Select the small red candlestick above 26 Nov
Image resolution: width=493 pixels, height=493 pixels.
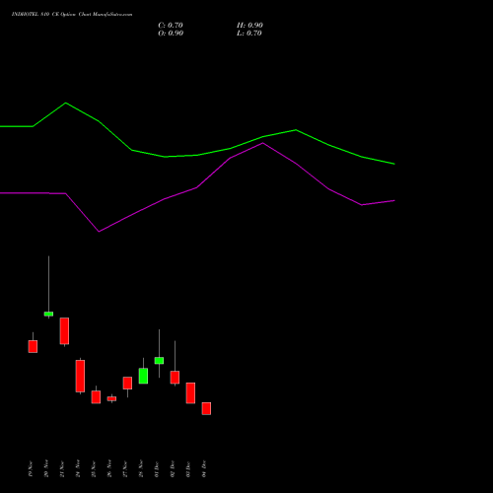111,398
